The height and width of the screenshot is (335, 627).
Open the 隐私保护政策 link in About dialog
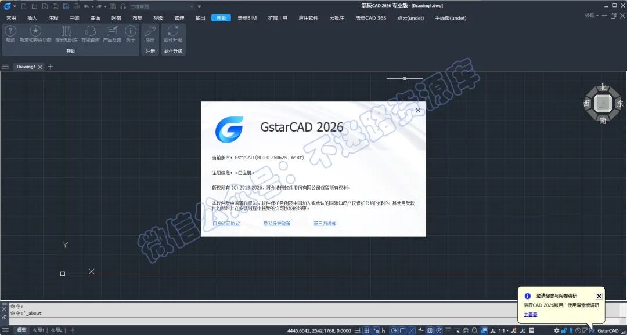(277, 223)
